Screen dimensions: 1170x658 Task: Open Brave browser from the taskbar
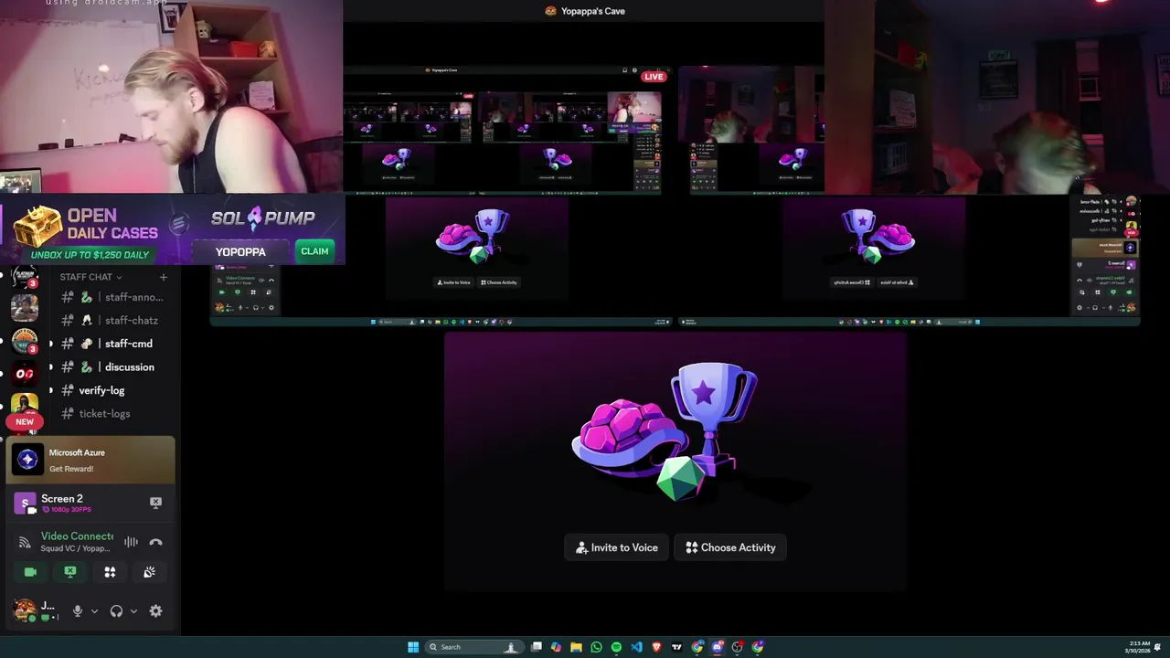coord(656,647)
